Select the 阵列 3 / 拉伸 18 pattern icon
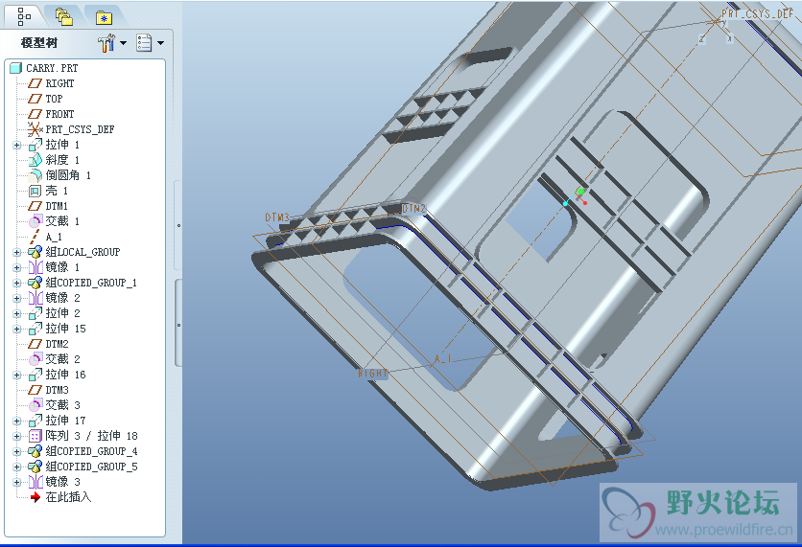This screenshot has height=547, width=802. [x=35, y=436]
